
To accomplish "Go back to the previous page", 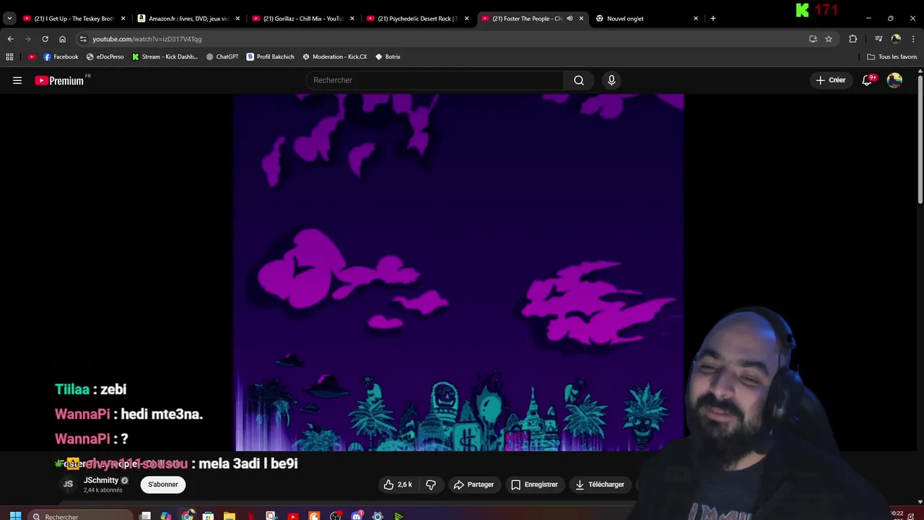I will click(10, 39).
